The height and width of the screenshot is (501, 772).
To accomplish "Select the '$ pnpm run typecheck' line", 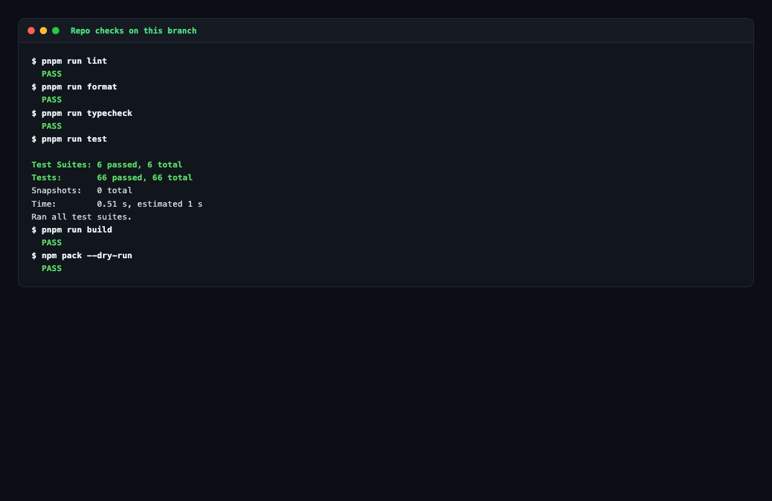I will tap(82, 113).
